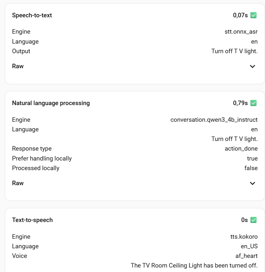This screenshot has width=265, height=272.
Task: Click the Raw label under Natural language processing
Action: [18, 183]
